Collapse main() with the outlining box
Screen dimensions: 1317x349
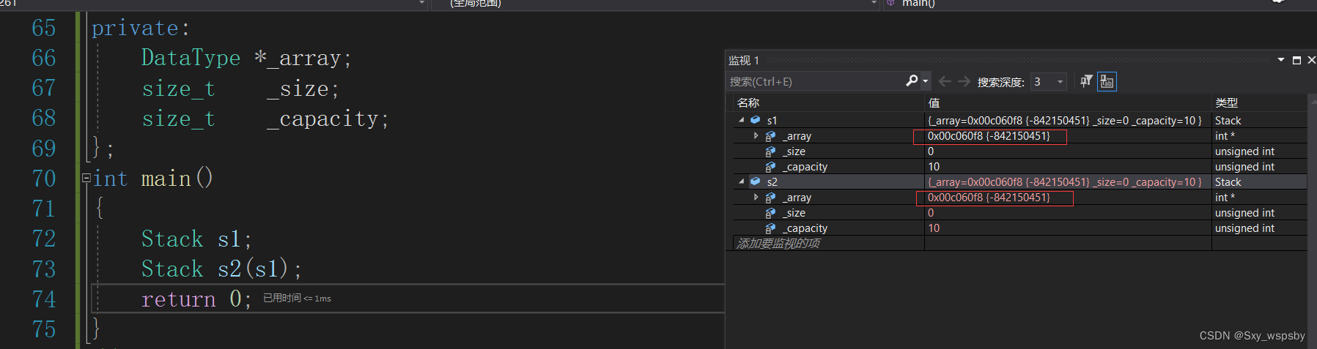(86, 178)
